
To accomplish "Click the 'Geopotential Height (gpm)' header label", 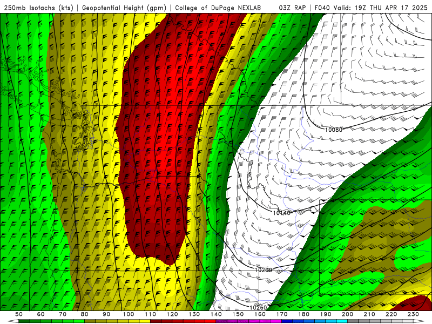I will [x=124, y=8].
